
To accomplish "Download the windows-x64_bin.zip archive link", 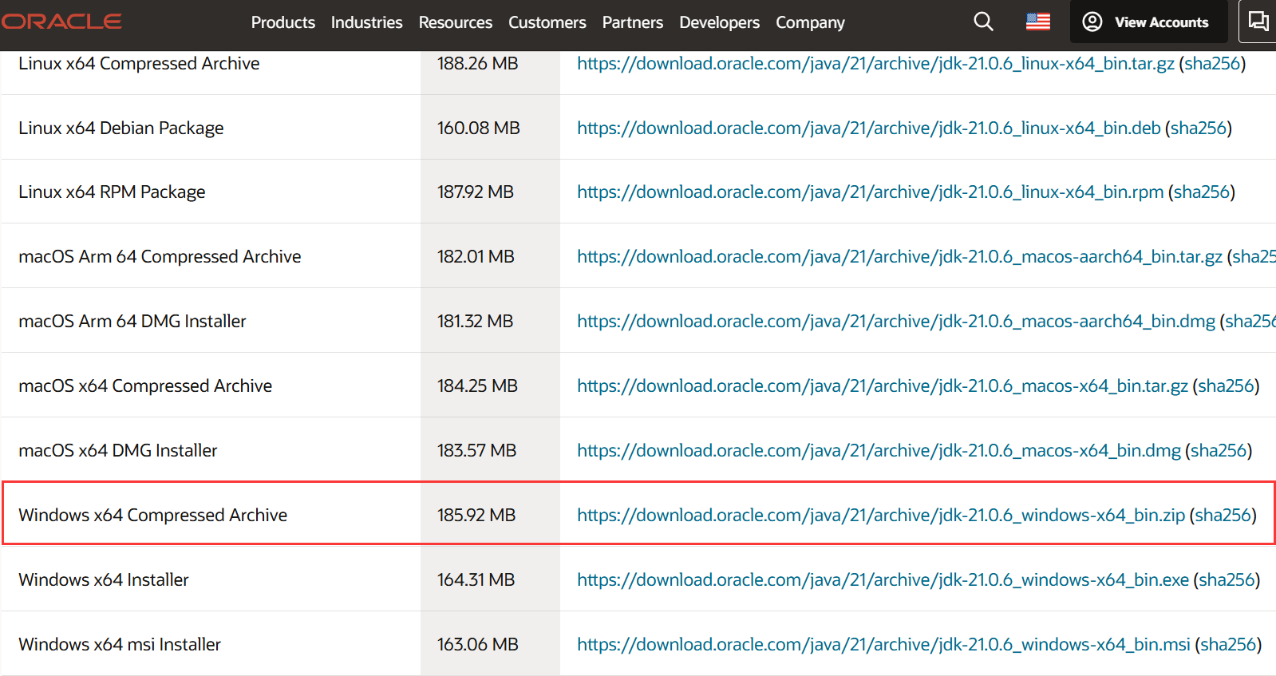I will pos(881,515).
